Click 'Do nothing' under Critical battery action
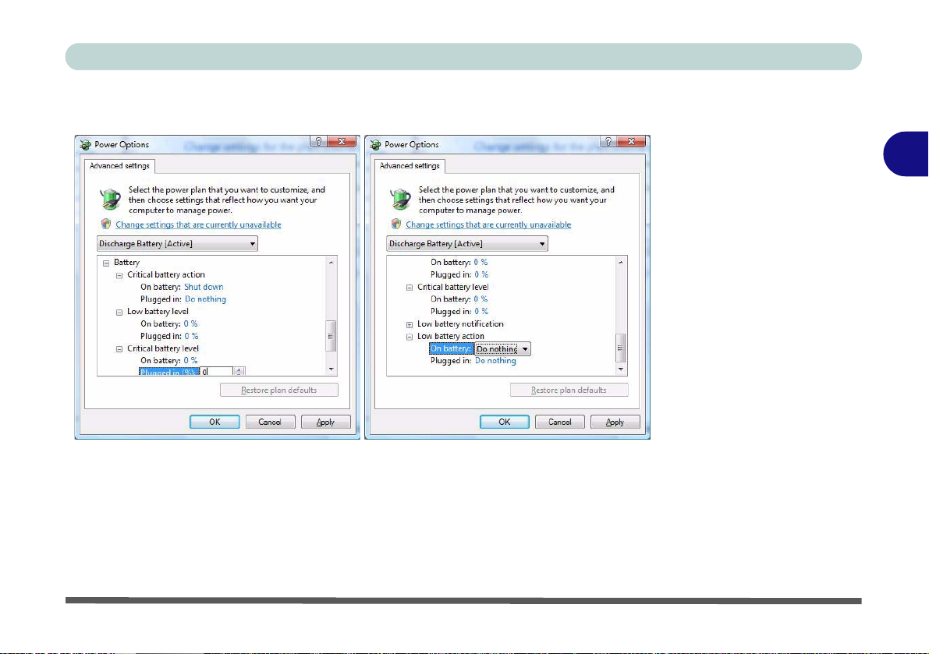 (205, 299)
